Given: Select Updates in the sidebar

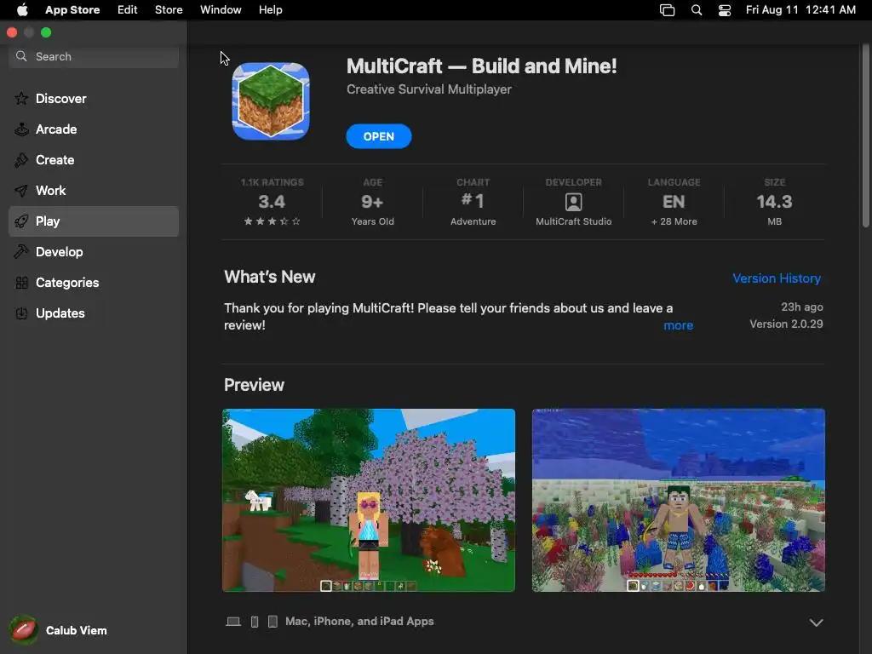Looking at the screenshot, I should click(x=94, y=313).
